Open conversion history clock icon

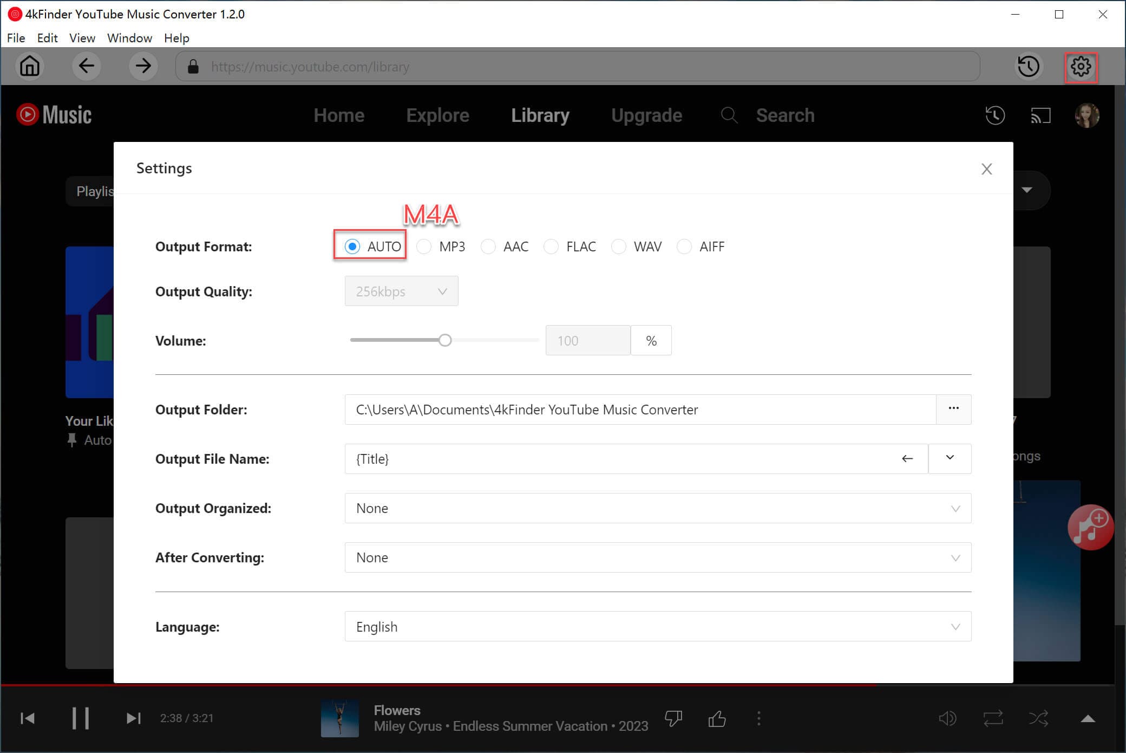(x=1028, y=67)
